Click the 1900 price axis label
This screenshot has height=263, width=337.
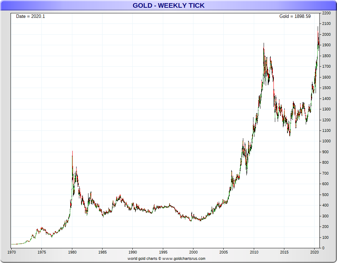tap(326, 45)
